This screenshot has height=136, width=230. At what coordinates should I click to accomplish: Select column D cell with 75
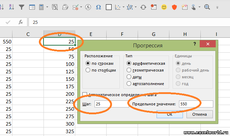point(60,57)
